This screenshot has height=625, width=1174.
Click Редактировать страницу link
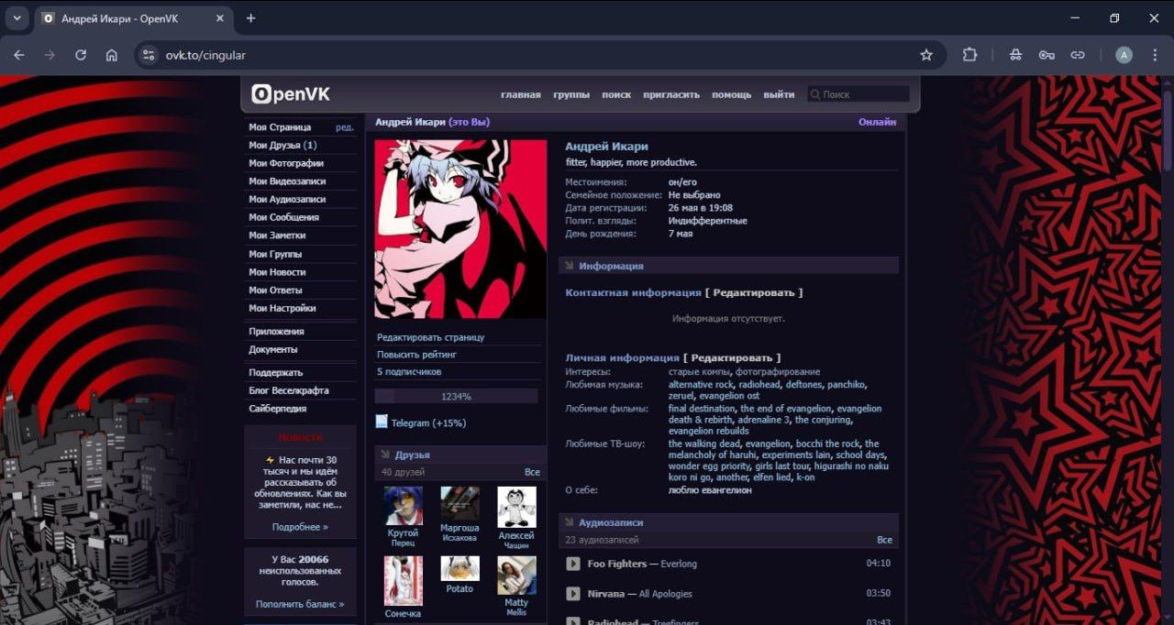pyautogui.click(x=430, y=337)
